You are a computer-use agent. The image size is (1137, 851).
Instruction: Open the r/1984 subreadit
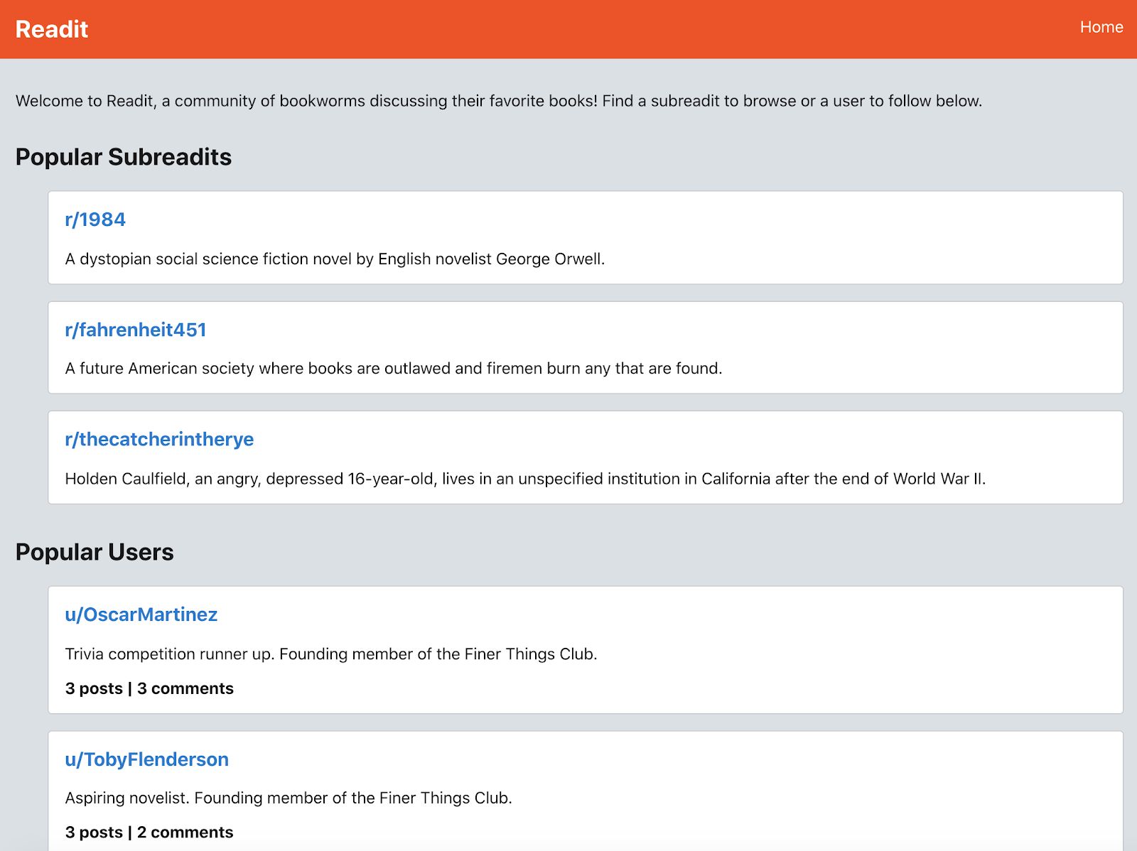[x=95, y=219]
